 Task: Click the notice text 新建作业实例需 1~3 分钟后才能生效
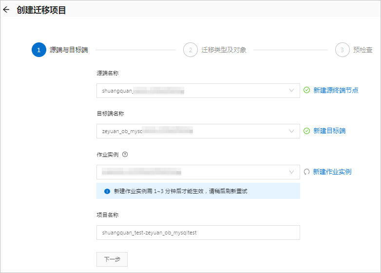tap(159, 191)
